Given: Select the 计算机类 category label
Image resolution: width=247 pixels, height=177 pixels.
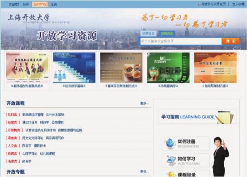Looking at the screenshot, I should [14, 130].
